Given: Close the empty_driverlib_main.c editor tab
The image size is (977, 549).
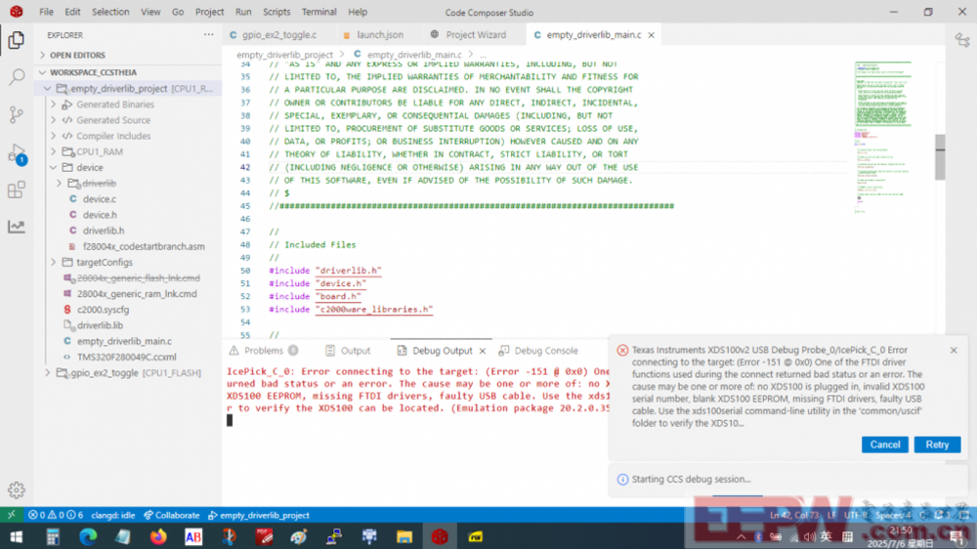Looking at the screenshot, I should 651,35.
